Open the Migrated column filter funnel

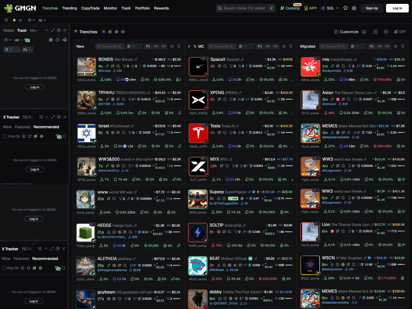[403, 46]
